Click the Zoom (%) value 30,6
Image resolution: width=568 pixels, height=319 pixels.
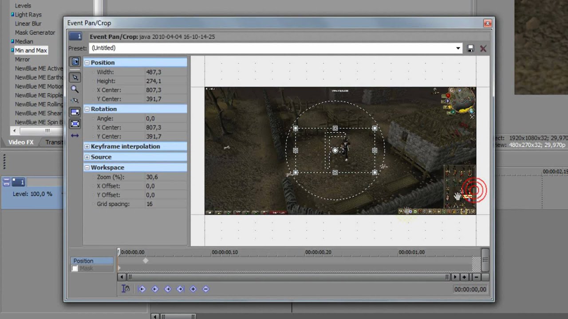166,177
